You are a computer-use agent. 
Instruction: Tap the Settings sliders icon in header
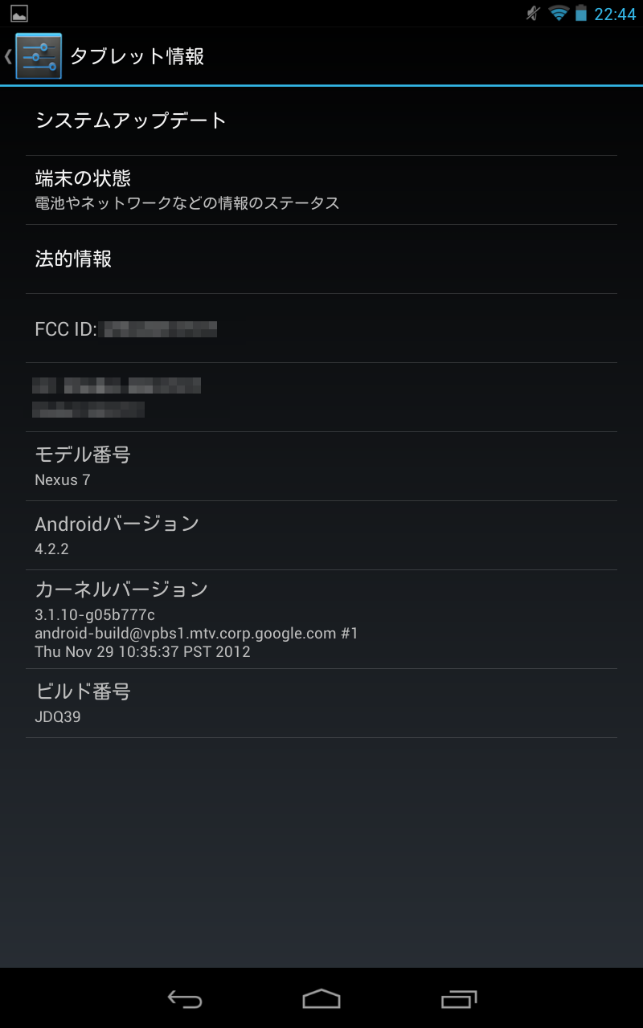tap(39, 56)
